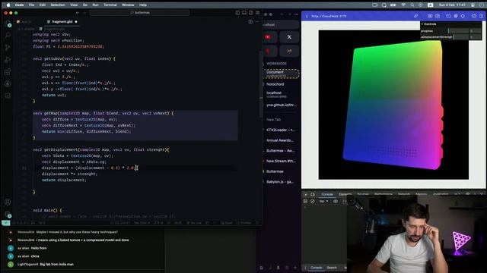Select Babylon.js tab in browser sidebar
Screen dimensions: 487x273
pos(281,182)
